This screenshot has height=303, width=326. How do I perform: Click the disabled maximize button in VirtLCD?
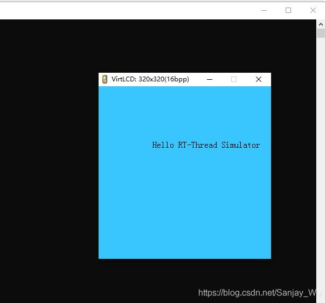pyautogui.click(x=234, y=79)
